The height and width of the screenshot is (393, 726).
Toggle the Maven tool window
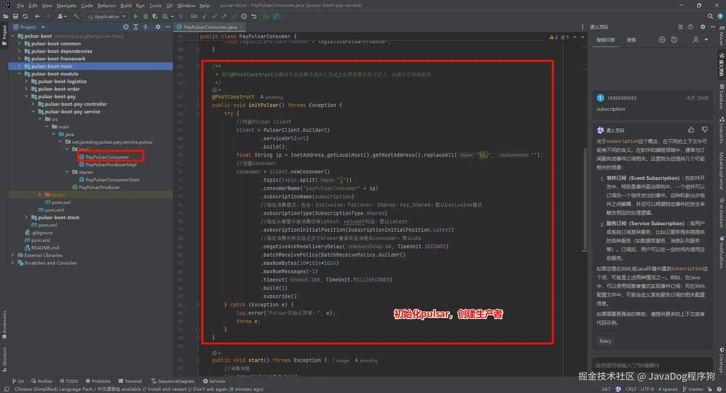tap(722, 36)
